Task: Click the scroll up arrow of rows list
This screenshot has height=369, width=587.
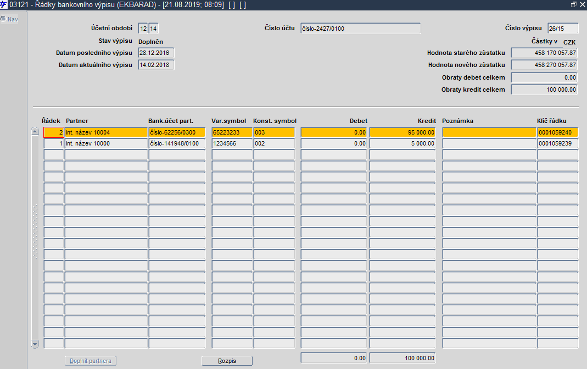Action: (35, 131)
